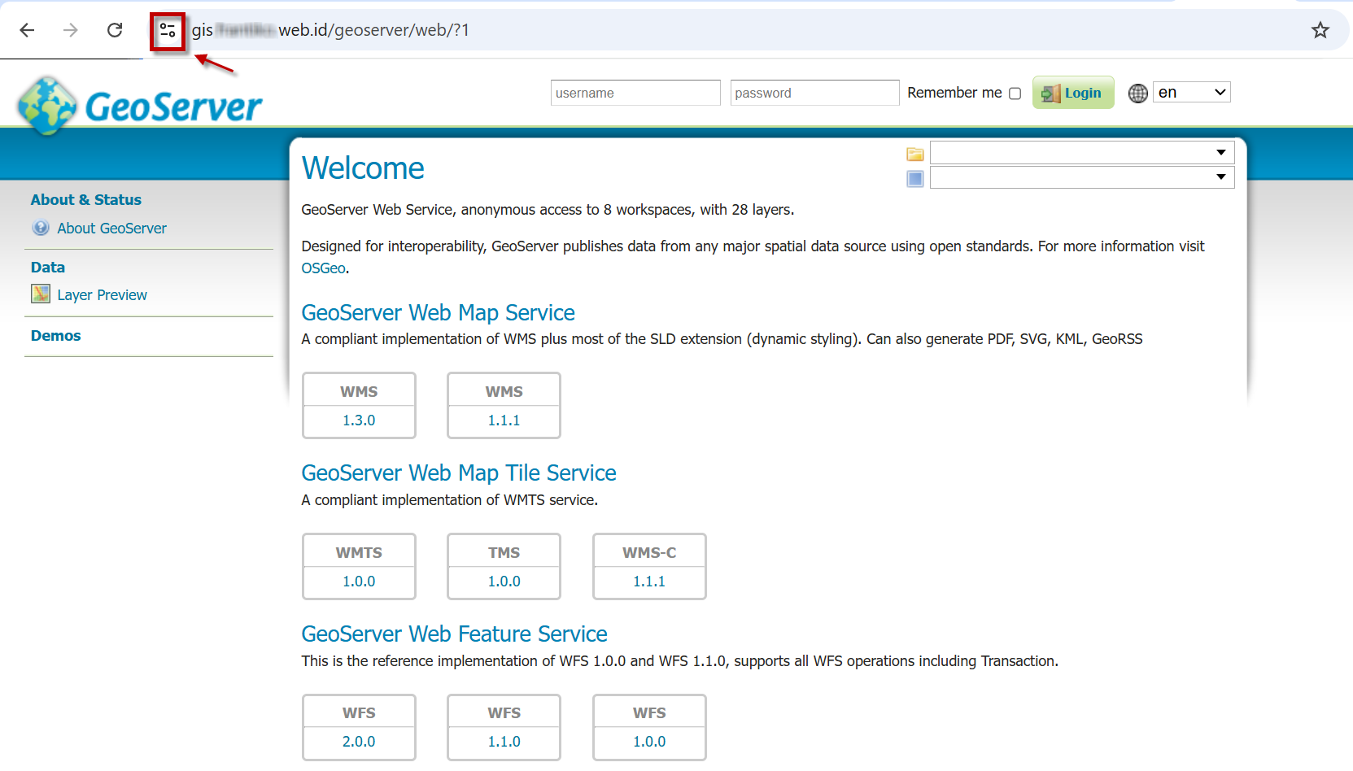Follow the OSGeo link
Viewport: 1353px width, 771px height.
pyautogui.click(x=323, y=268)
